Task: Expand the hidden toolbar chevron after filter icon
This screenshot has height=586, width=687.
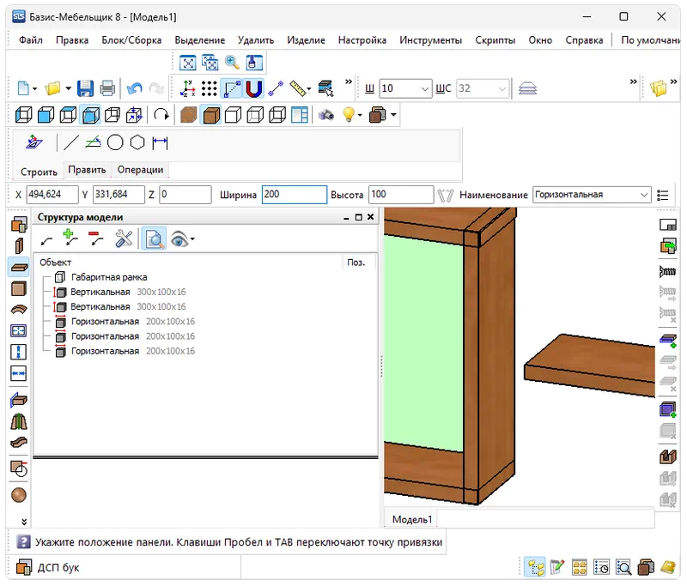Action: tap(349, 82)
